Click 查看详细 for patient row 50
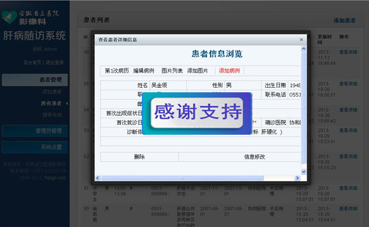Viewport: 369px width, 227px height. point(348,209)
